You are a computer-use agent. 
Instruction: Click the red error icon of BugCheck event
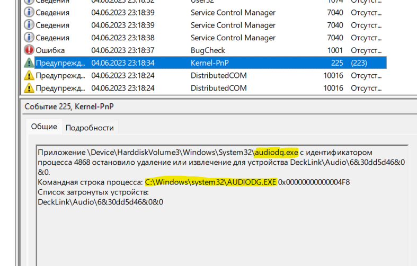[x=29, y=50]
